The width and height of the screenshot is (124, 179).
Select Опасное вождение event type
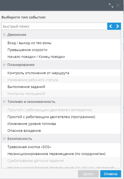[x=61, y=131]
